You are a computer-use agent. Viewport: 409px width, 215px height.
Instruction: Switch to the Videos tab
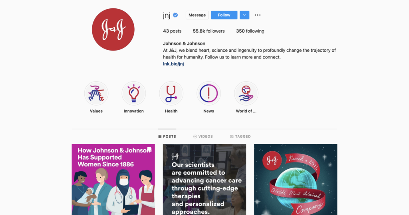tap(203, 137)
